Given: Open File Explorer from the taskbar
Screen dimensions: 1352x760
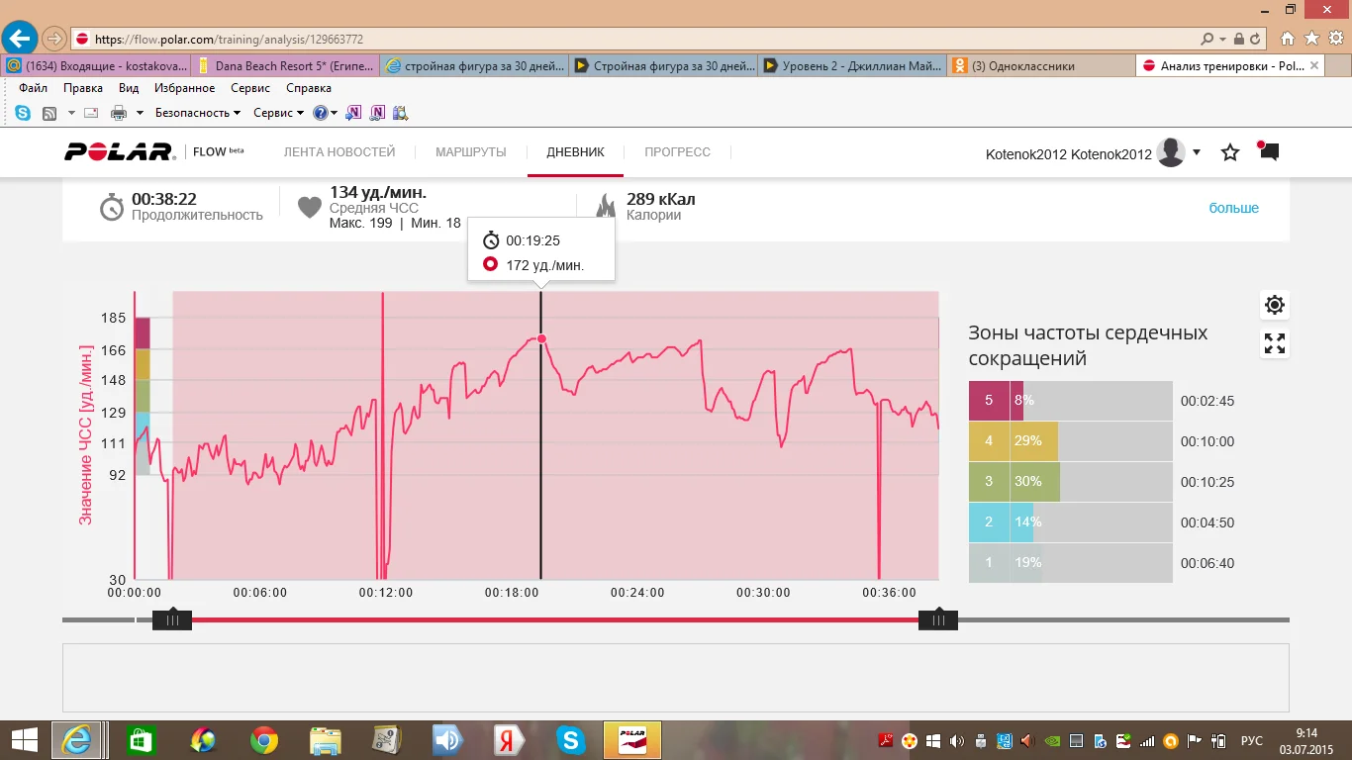Looking at the screenshot, I should [x=325, y=739].
